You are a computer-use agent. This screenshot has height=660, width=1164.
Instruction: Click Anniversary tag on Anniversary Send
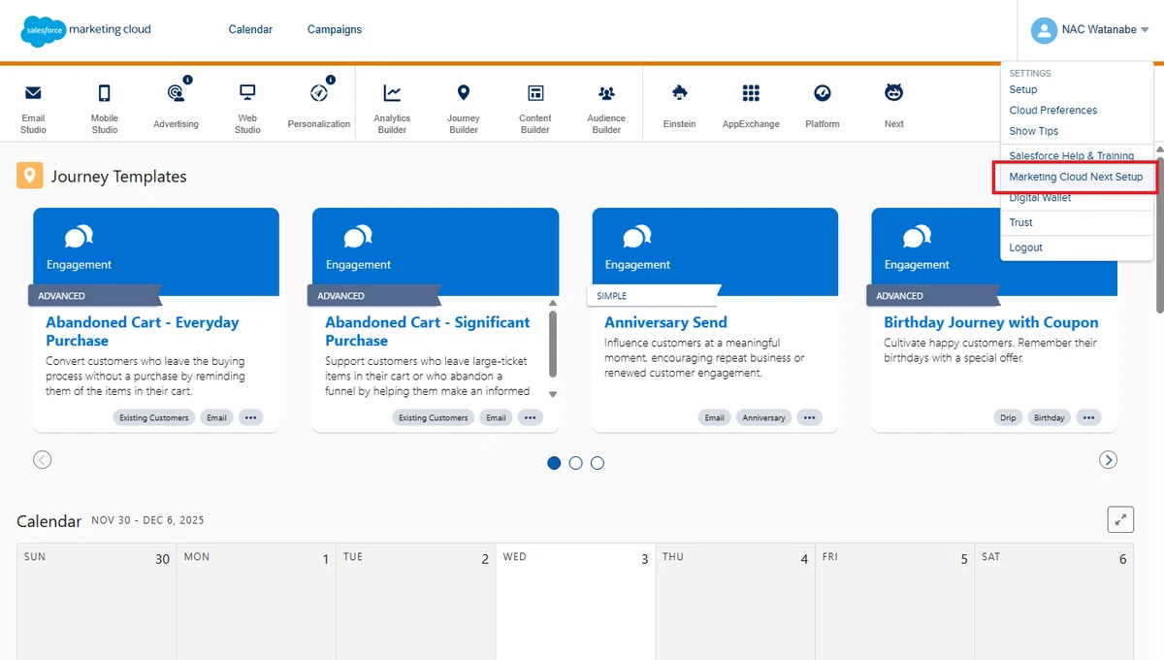click(x=764, y=417)
